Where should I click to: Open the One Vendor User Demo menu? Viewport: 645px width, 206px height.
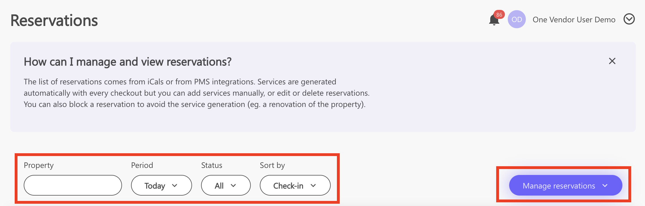pos(574,19)
